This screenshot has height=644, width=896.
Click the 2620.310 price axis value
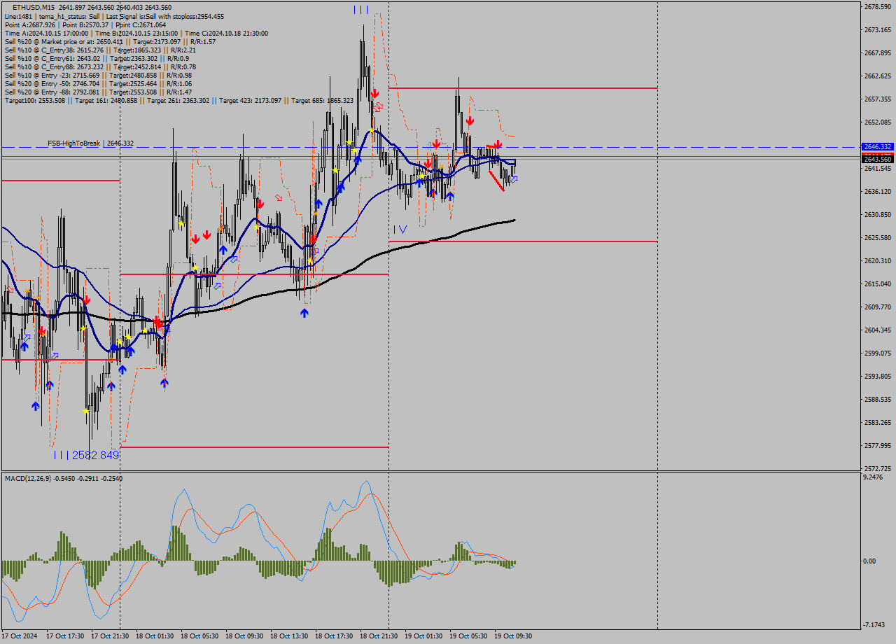[877, 261]
